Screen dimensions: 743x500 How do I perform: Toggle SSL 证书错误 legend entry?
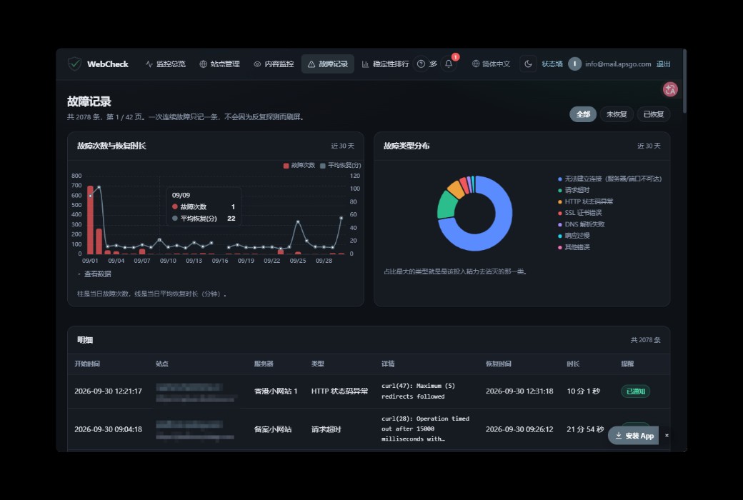coord(579,213)
